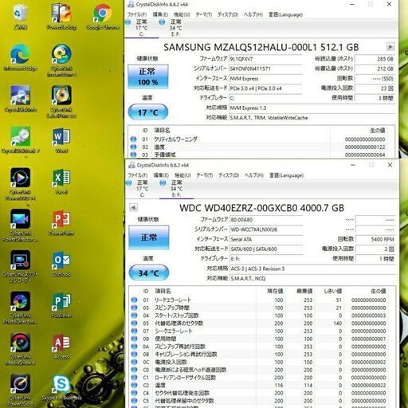This screenshot has width=408, height=408.
Task: Click SATA/600 transfer mode field
Action: pyautogui.click(x=266, y=249)
